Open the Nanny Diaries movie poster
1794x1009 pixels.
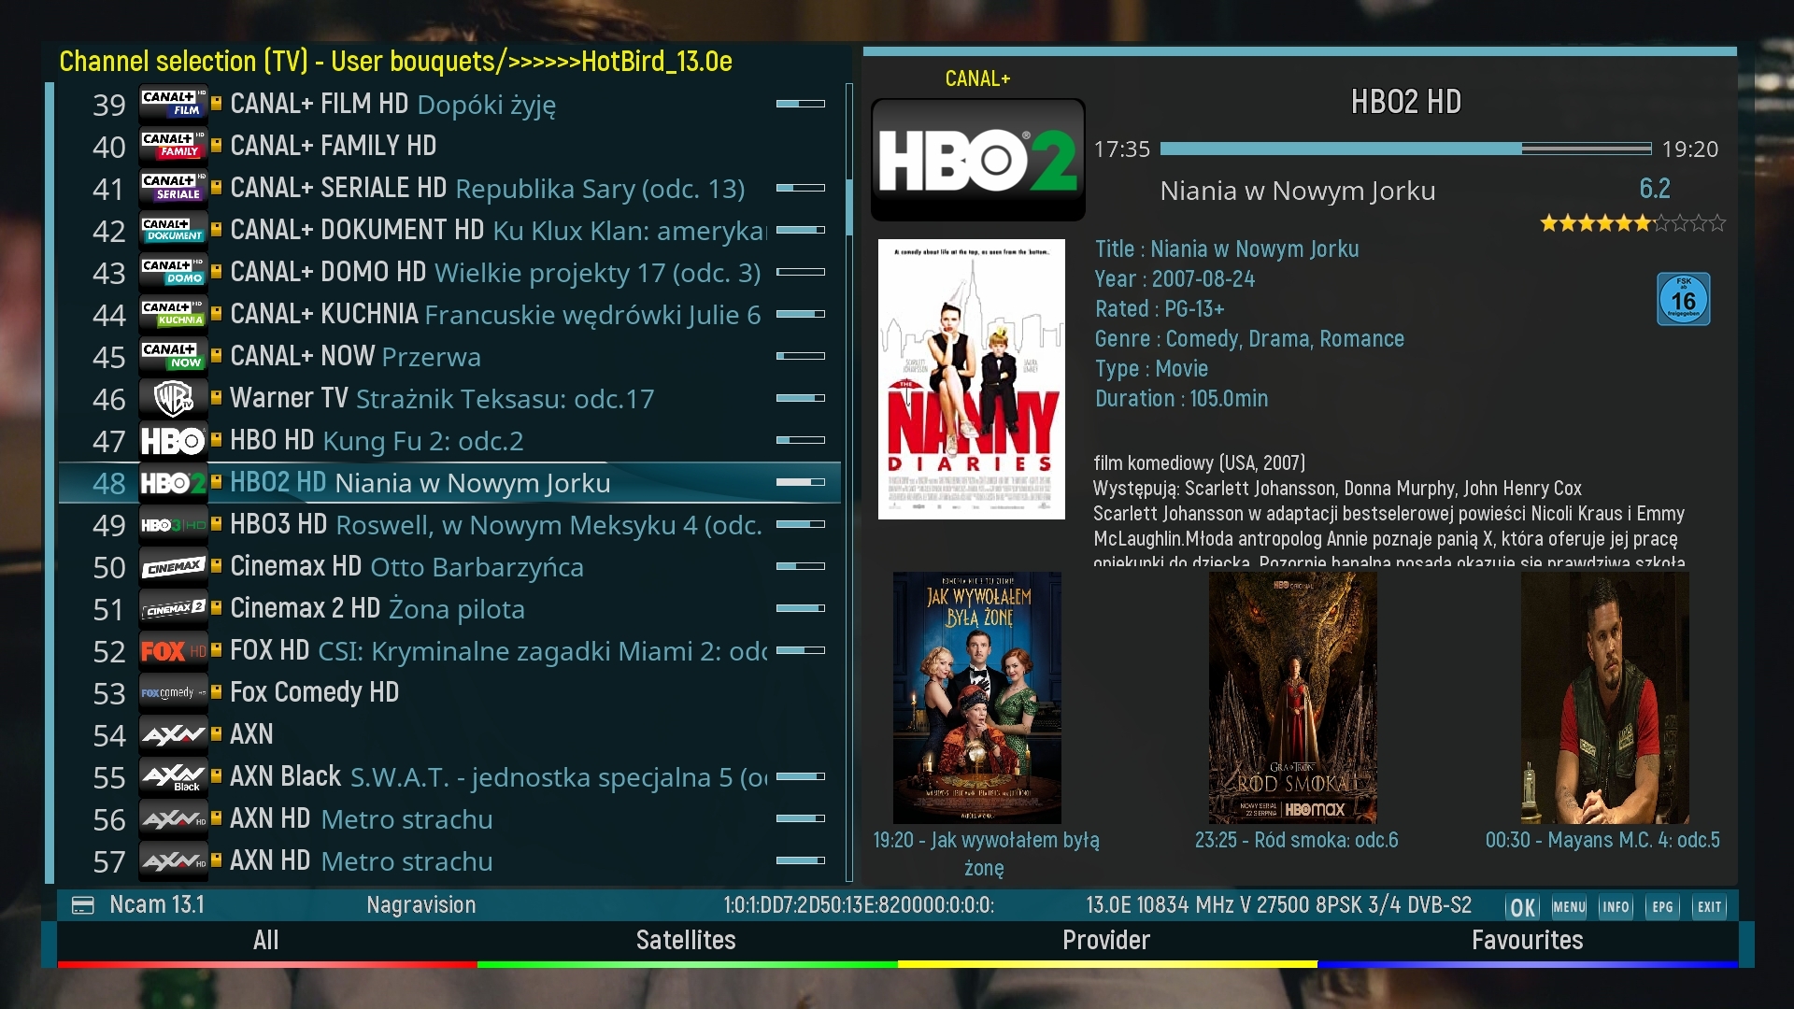tap(972, 379)
